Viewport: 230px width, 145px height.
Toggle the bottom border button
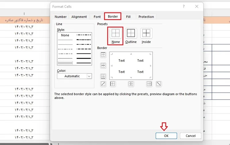(x=103, y=76)
